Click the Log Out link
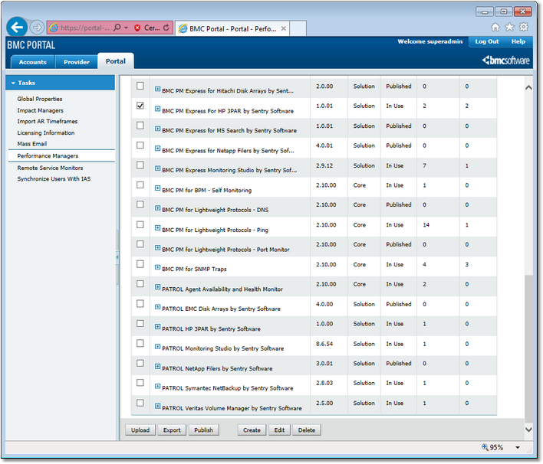Screen dimensions: 543x464 486,41
